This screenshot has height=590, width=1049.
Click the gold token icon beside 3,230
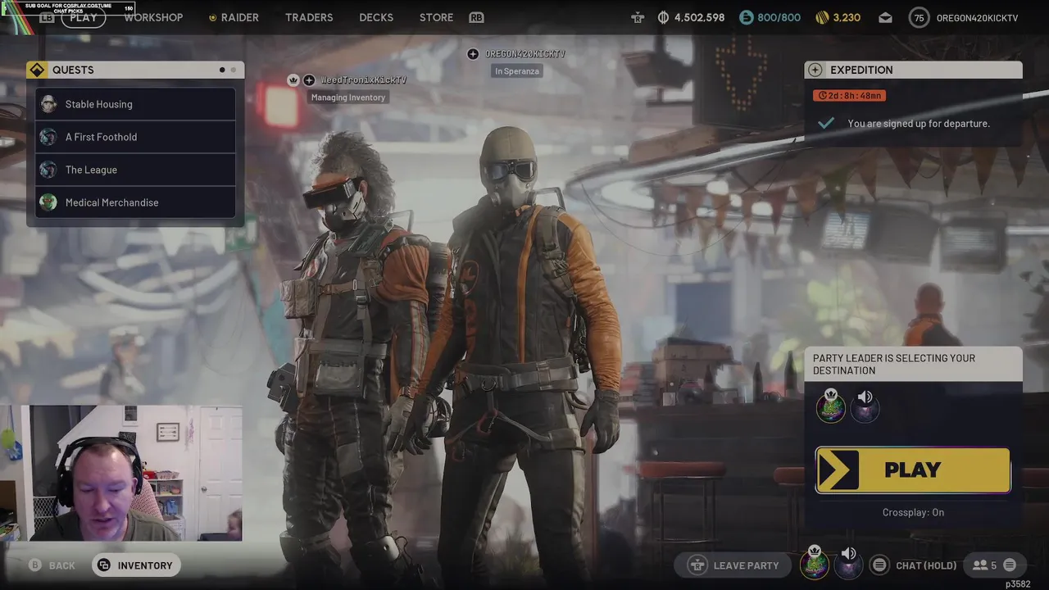pos(823,17)
